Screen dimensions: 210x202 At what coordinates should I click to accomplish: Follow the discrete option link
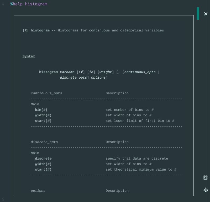(43, 159)
